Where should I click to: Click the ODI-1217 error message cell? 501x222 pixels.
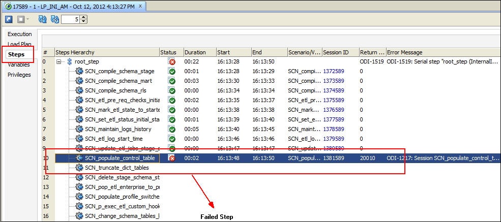(443, 158)
